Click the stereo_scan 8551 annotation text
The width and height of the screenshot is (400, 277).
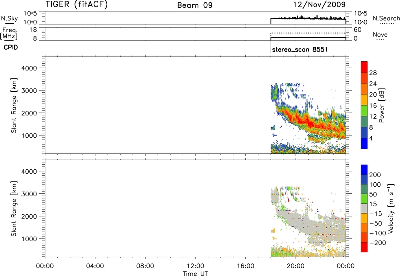[299, 50]
